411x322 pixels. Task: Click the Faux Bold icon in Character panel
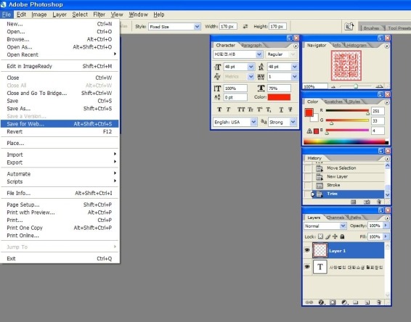pos(219,110)
